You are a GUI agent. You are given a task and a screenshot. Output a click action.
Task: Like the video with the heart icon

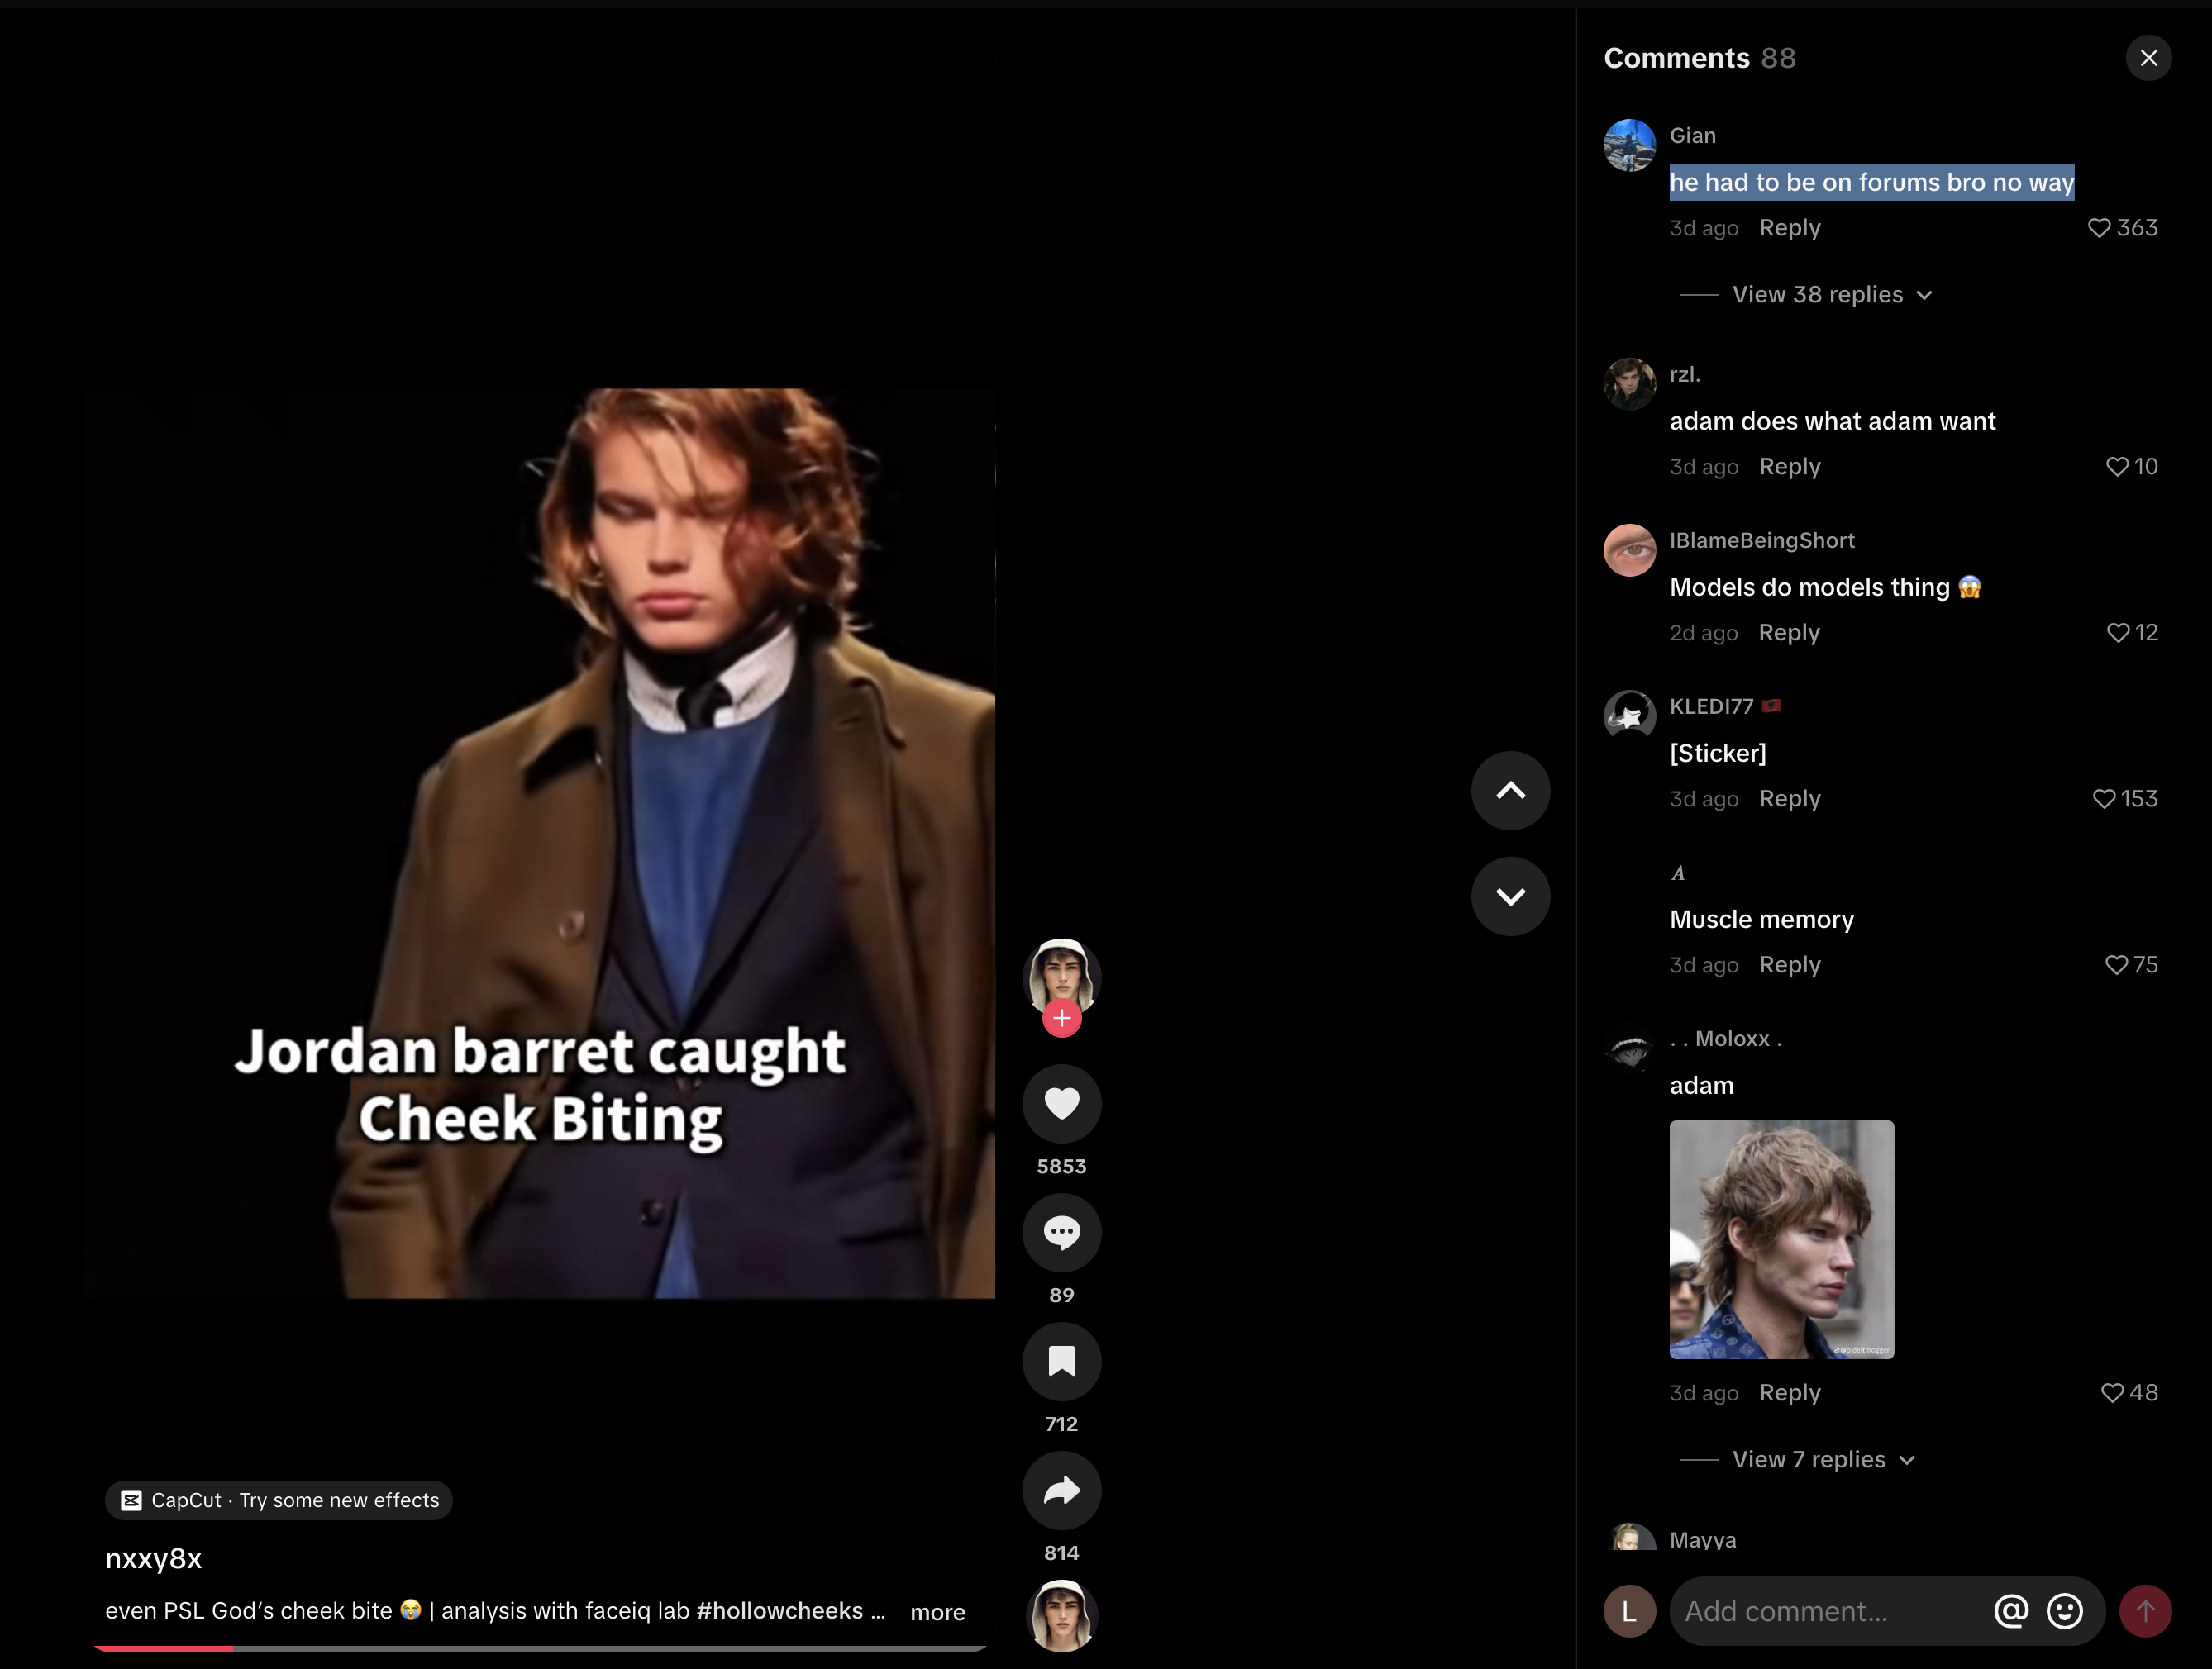[1061, 1102]
